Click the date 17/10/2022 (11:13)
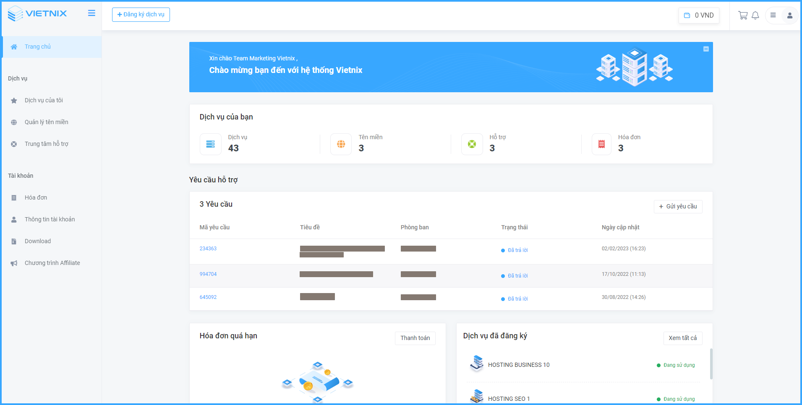Viewport: 802px width, 405px height. (x=624, y=274)
